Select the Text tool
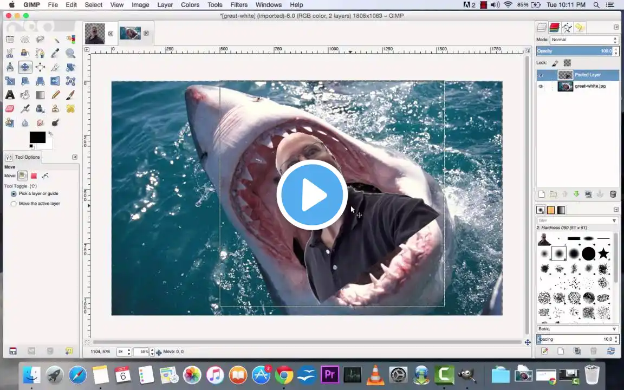Image resolution: width=624 pixels, height=390 pixels. [x=10, y=95]
